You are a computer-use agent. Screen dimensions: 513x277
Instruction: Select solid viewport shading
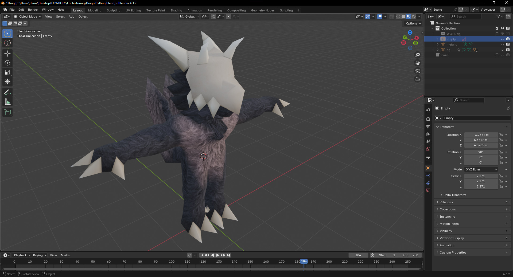[403, 17]
